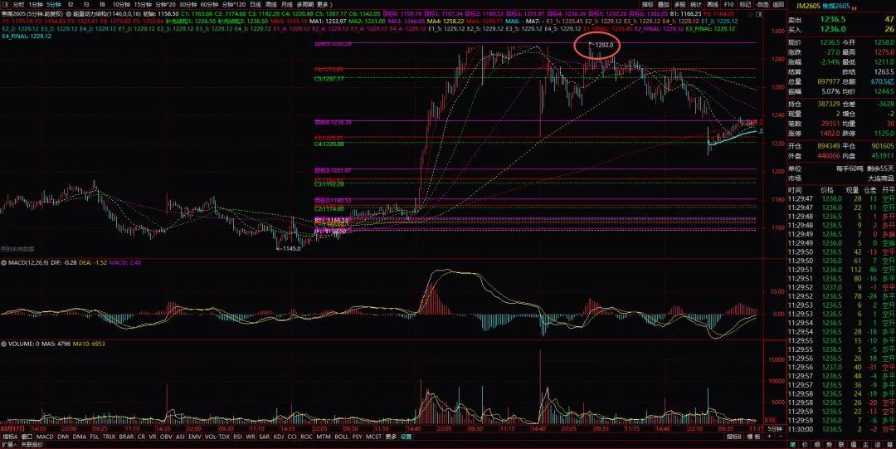Switch to 日线 daily chart
The image size is (896, 449).
tap(256, 5)
